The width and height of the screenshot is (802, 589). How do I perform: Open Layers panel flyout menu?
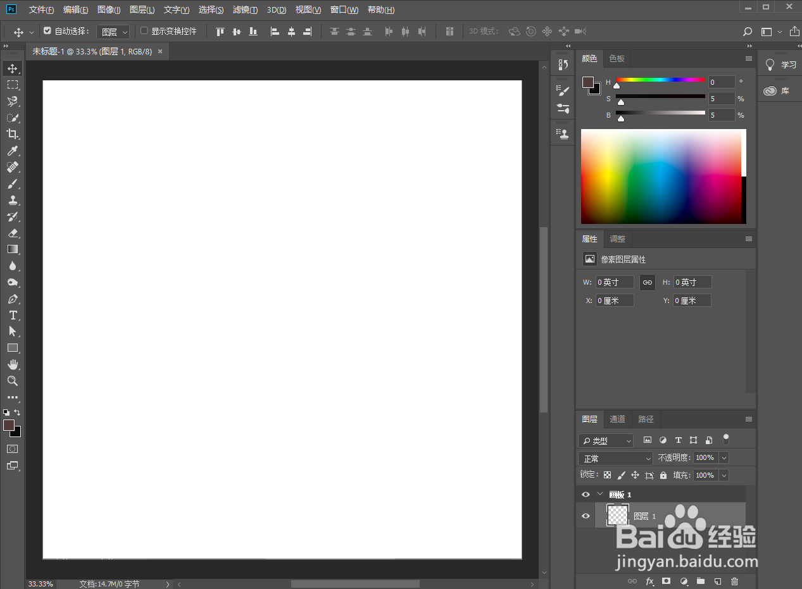click(x=749, y=419)
